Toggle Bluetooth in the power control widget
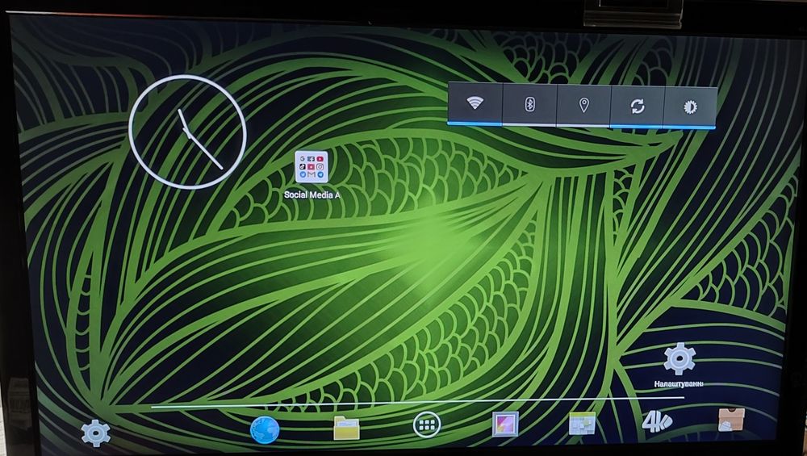This screenshot has width=807, height=456. (x=529, y=104)
